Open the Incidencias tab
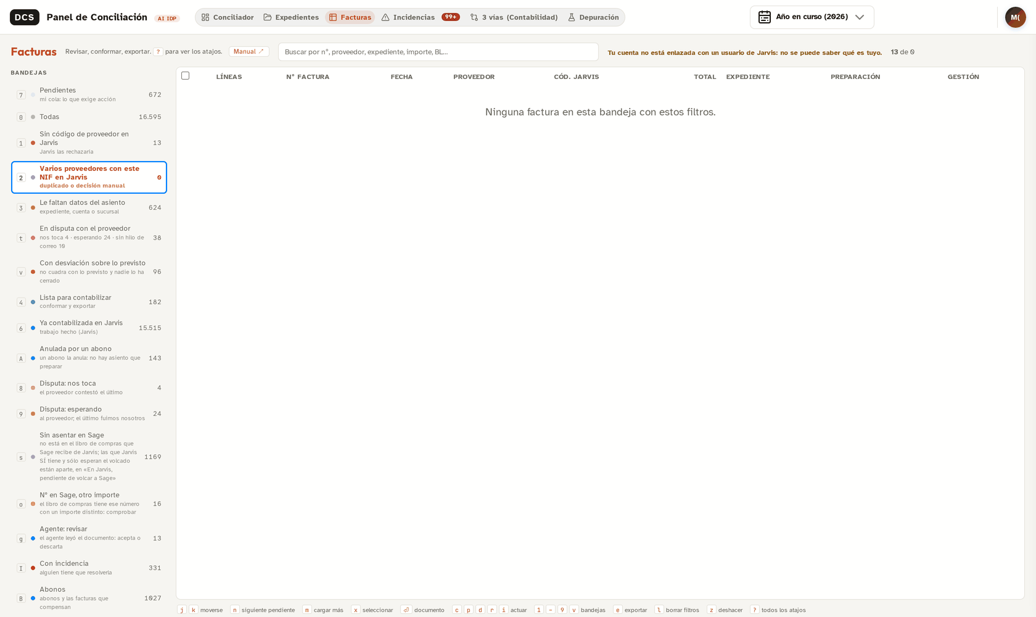Screen dimensions: 1036x617 (x=420, y=17)
